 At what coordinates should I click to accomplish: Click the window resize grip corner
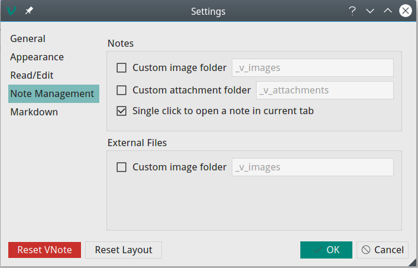412,262
